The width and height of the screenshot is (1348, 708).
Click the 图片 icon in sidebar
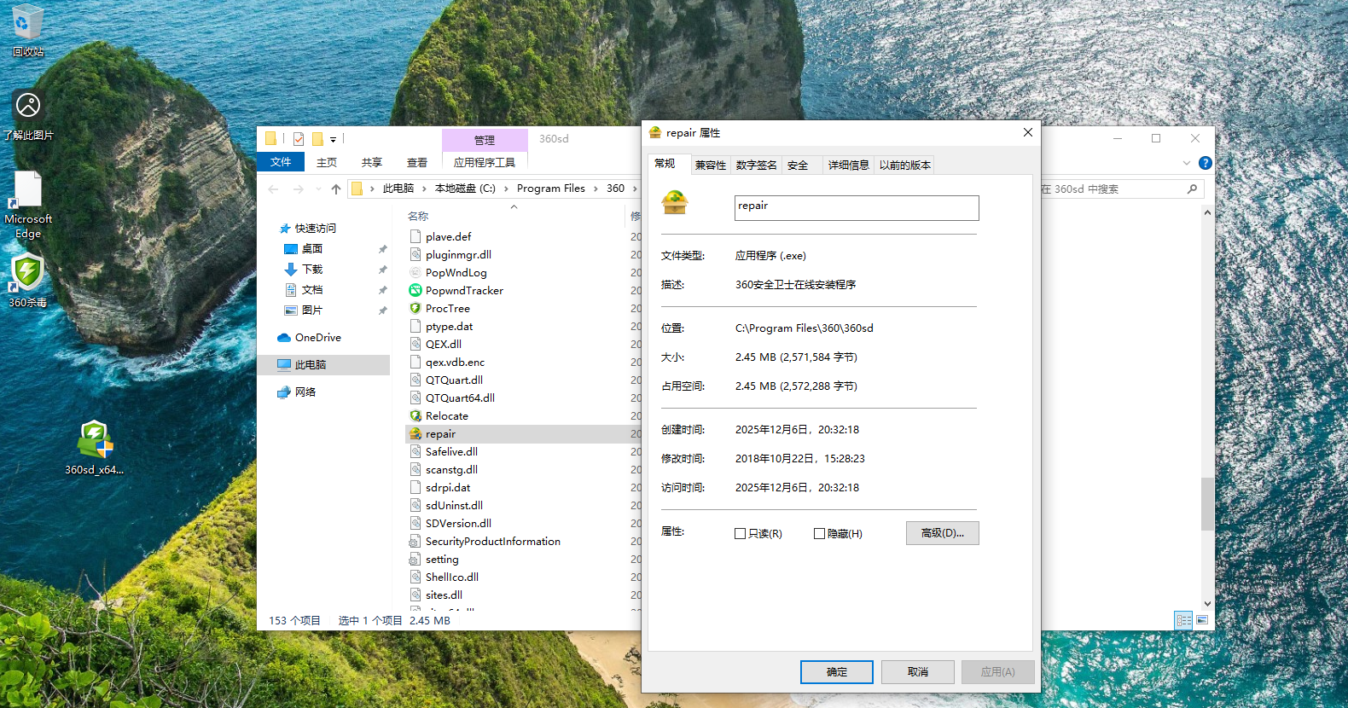click(291, 310)
